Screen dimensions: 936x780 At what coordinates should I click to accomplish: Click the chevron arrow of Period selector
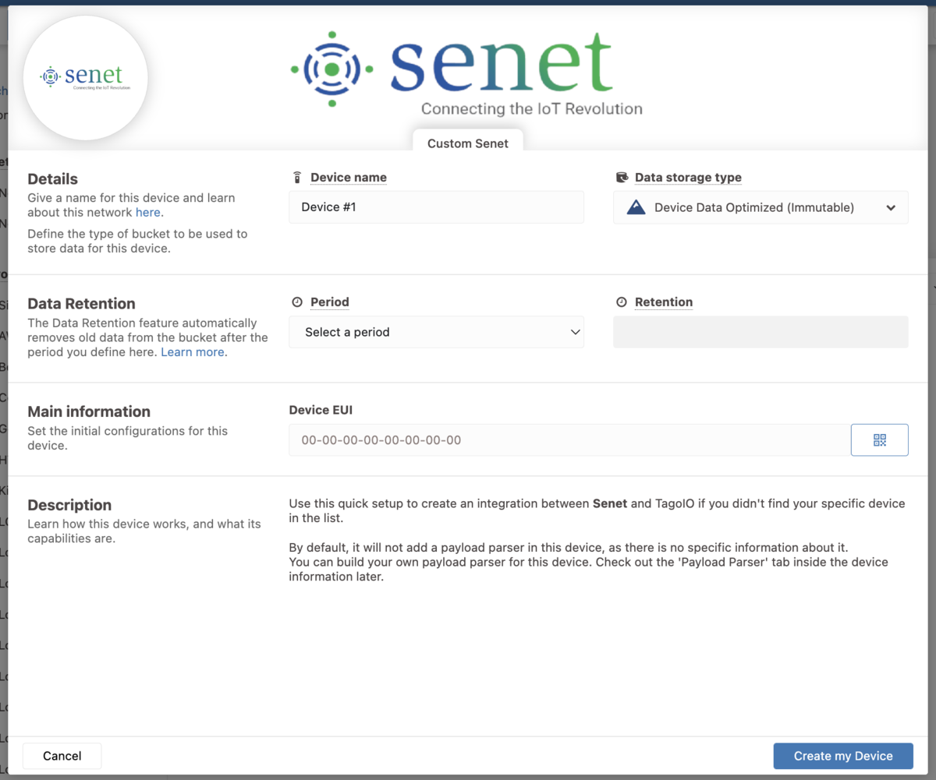coord(576,332)
